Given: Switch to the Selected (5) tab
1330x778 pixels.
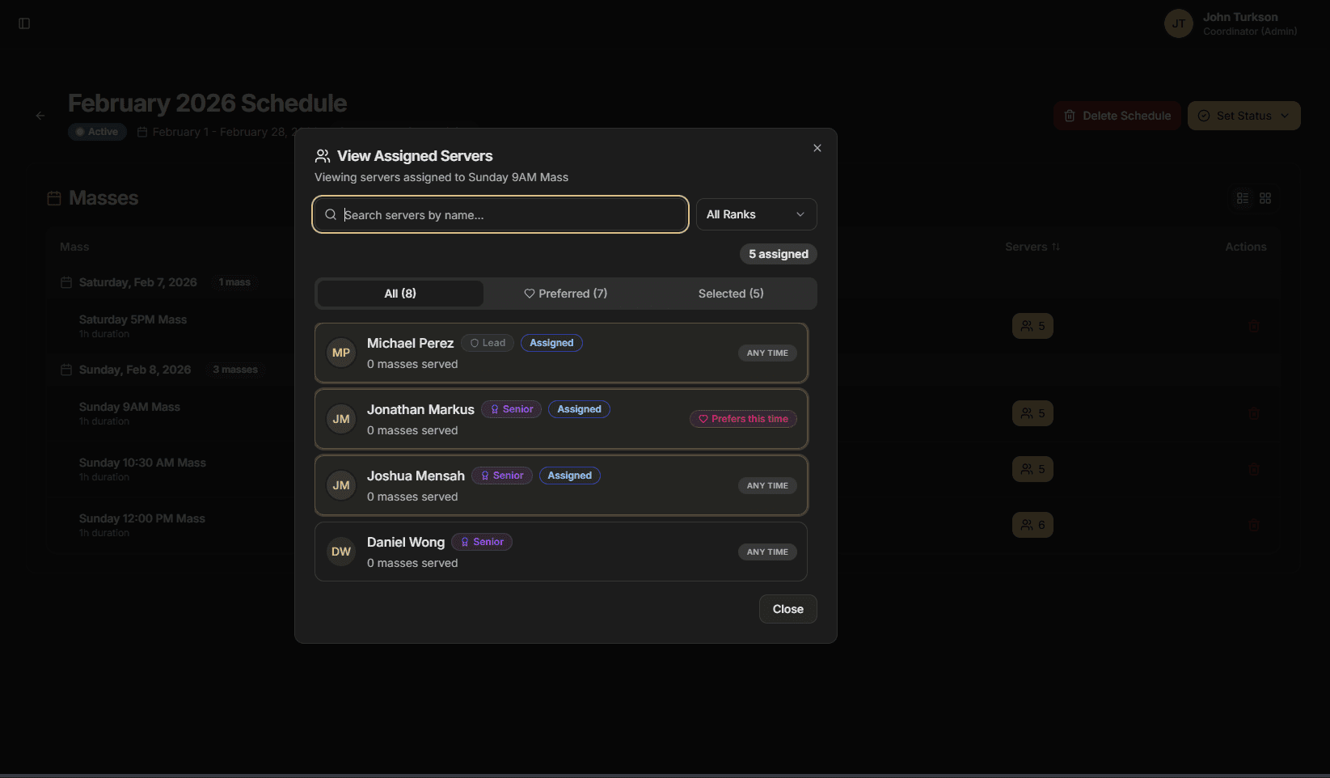Looking at the screenshot, I should click(x=730, y=293).
